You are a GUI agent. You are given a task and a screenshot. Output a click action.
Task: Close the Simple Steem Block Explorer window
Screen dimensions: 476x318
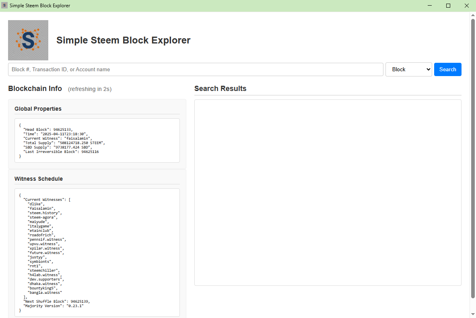(x=467, y=6)
